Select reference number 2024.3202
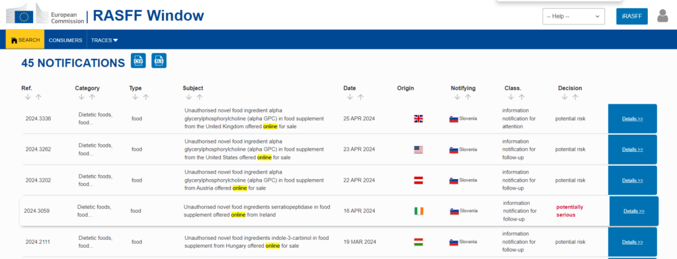Screen dimensions: 677x259 [x=38, y=180]
